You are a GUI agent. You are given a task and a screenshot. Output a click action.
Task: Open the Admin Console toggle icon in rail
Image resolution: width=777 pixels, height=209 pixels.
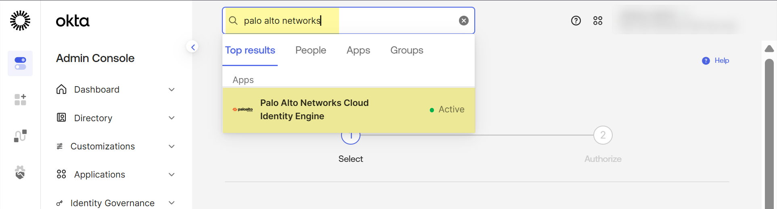[20, 63]
